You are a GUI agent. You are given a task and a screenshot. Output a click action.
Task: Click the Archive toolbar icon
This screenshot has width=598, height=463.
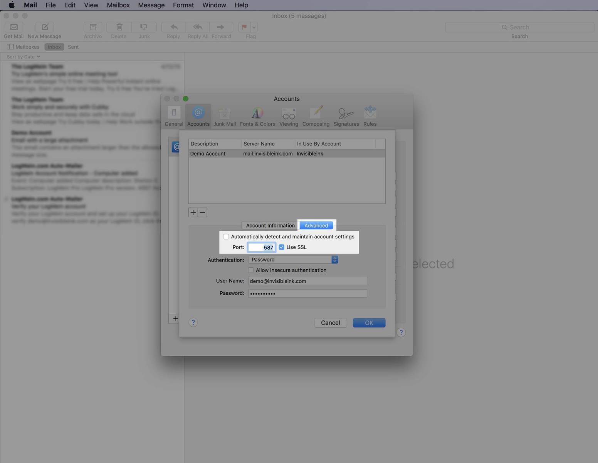tap(93, 27)
